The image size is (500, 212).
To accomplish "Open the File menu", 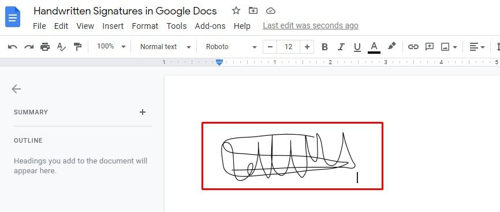I will point(39,26).
